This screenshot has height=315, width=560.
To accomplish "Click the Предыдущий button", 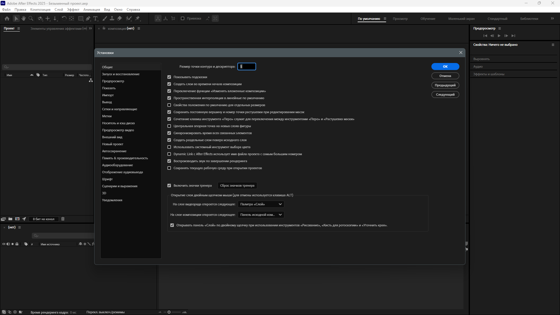I will 445,85.
